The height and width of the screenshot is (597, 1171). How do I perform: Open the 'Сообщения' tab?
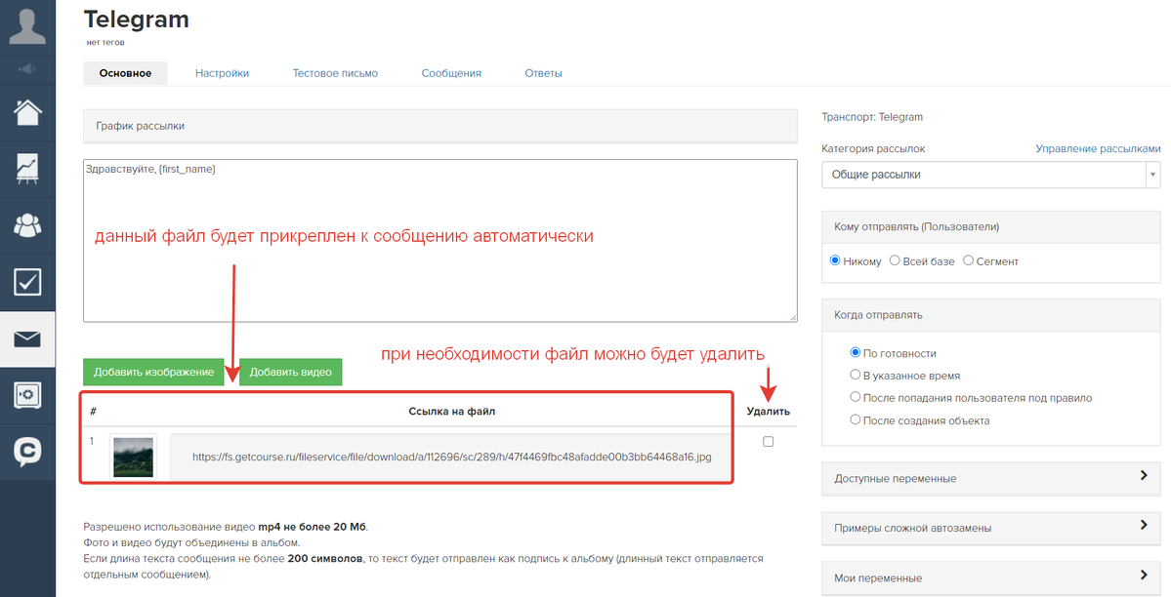451,73
